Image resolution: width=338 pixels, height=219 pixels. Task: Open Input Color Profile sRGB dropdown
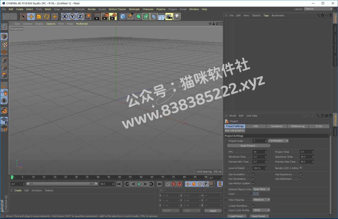pos(261,210)
